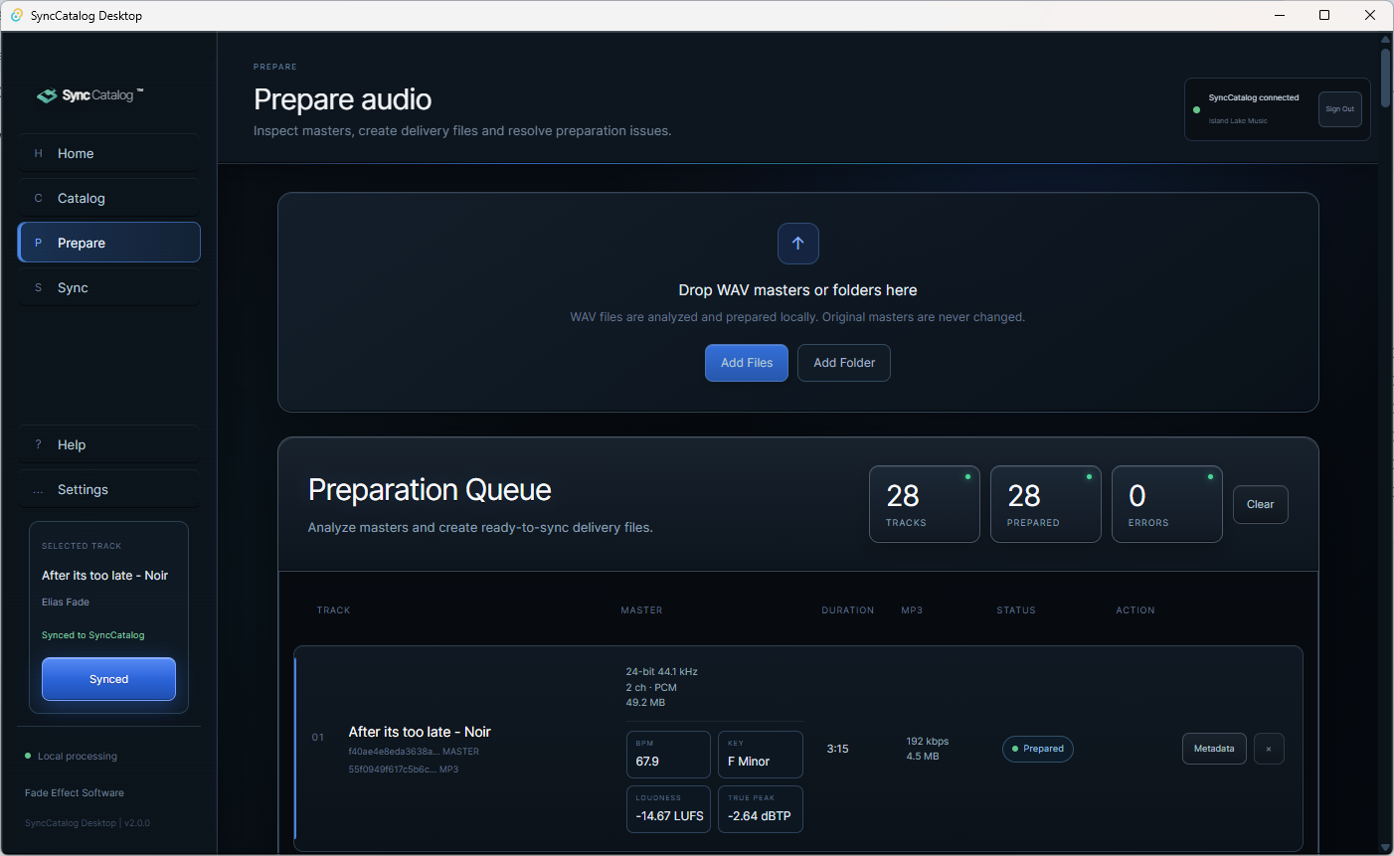Maximize the SyncCatalog Desktop window
1394x856 pixels.
point(1324,15)
